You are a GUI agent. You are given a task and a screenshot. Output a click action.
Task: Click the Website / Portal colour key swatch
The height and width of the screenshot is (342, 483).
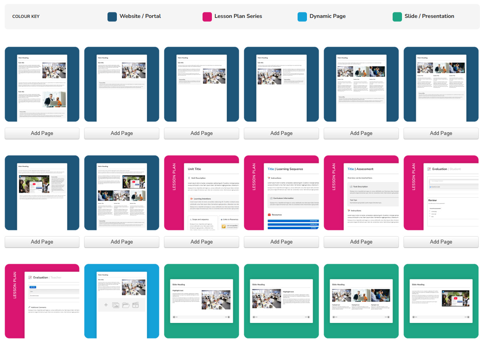[112, 17]
